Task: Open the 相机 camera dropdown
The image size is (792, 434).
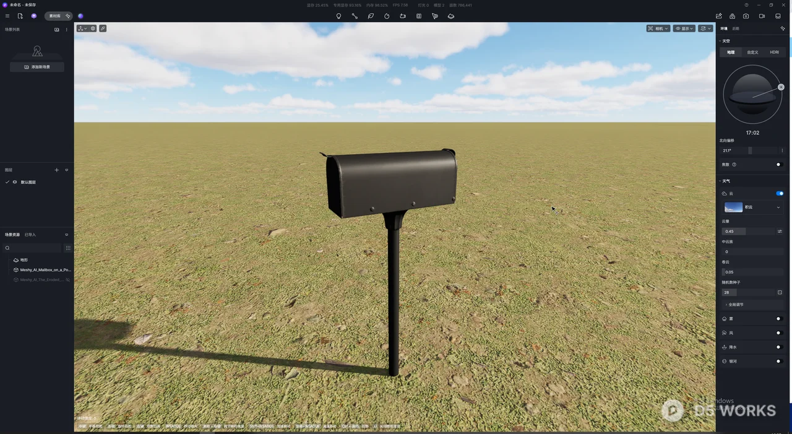Action: pos(658,28)
